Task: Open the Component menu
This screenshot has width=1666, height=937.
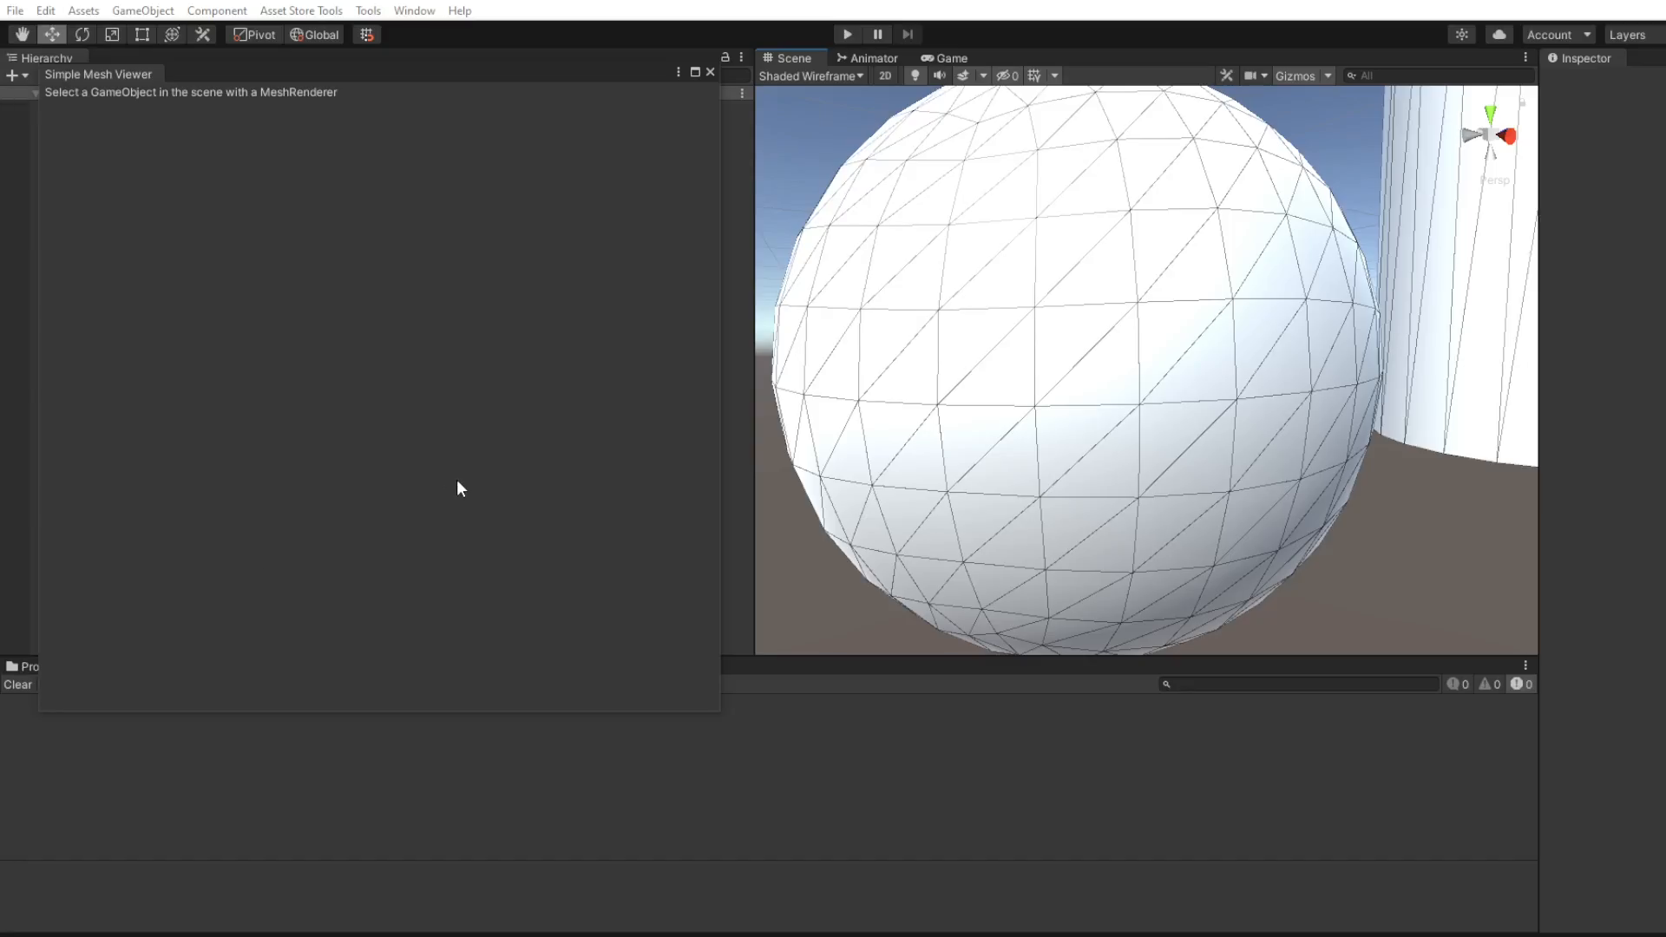Action: tap(217, 10)
